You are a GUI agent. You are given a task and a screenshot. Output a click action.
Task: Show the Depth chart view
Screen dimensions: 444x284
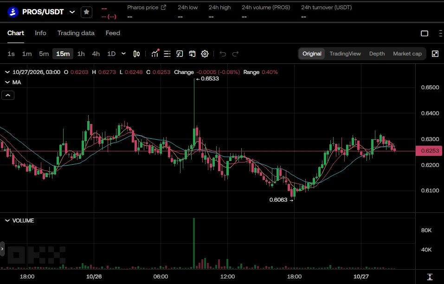pyautogui.click(x=377, y=54)
